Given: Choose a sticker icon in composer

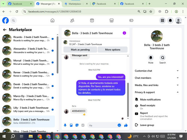Looking at the screenshot, I should point(77,125).
